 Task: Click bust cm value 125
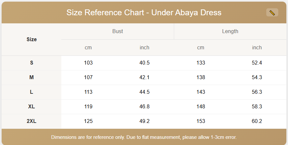pos(88,121)
